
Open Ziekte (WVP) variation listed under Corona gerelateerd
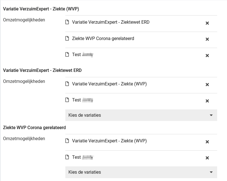(x=109, y=141)
